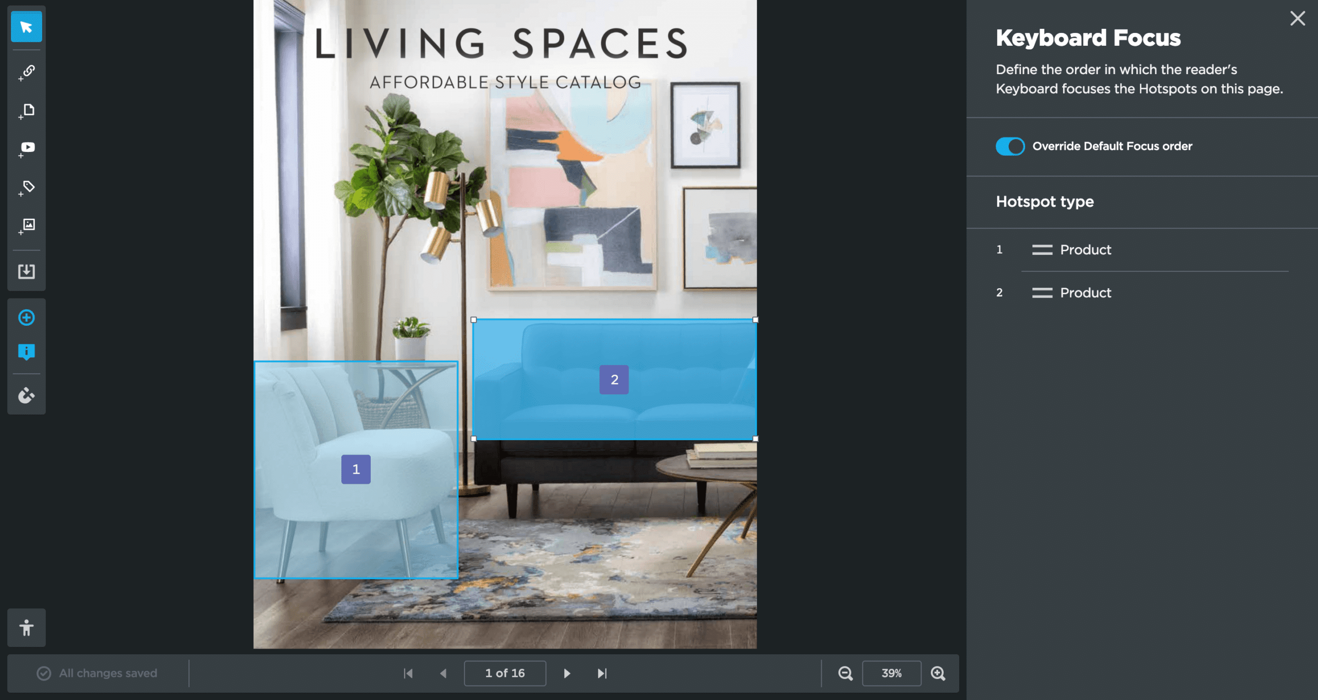Image resolution: width=1318 pixels, height=700 pixels.
Task: Select the add video tool
Action: [27, 149]
